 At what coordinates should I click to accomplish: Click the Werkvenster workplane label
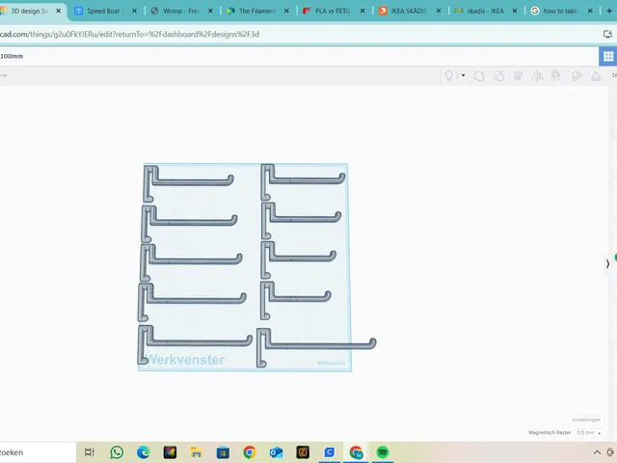pyautogui.click(x=184, y=360)
